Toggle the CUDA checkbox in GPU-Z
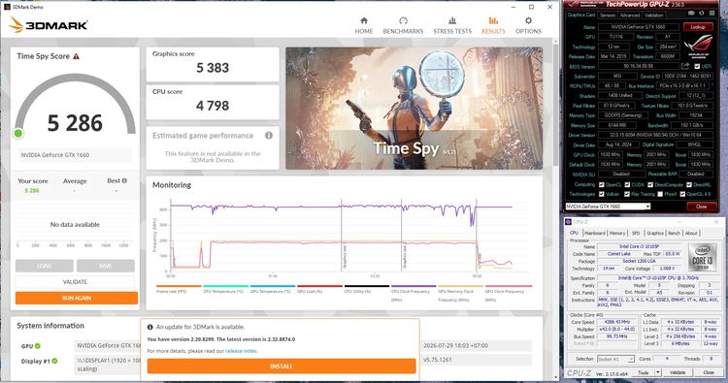728x383 pixels. click(x=627, y=184)
